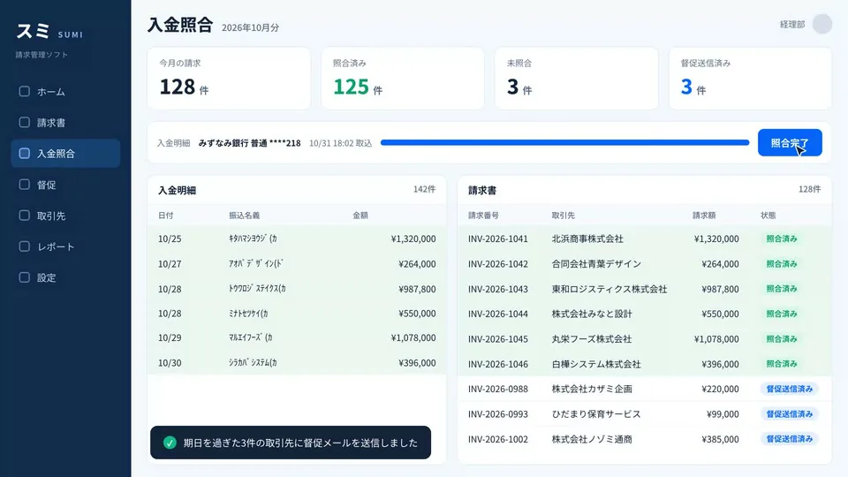The height and width of the screenshot is (477, 848).
Task: Click the 振込名義 column header
Action: coord(244,216)
